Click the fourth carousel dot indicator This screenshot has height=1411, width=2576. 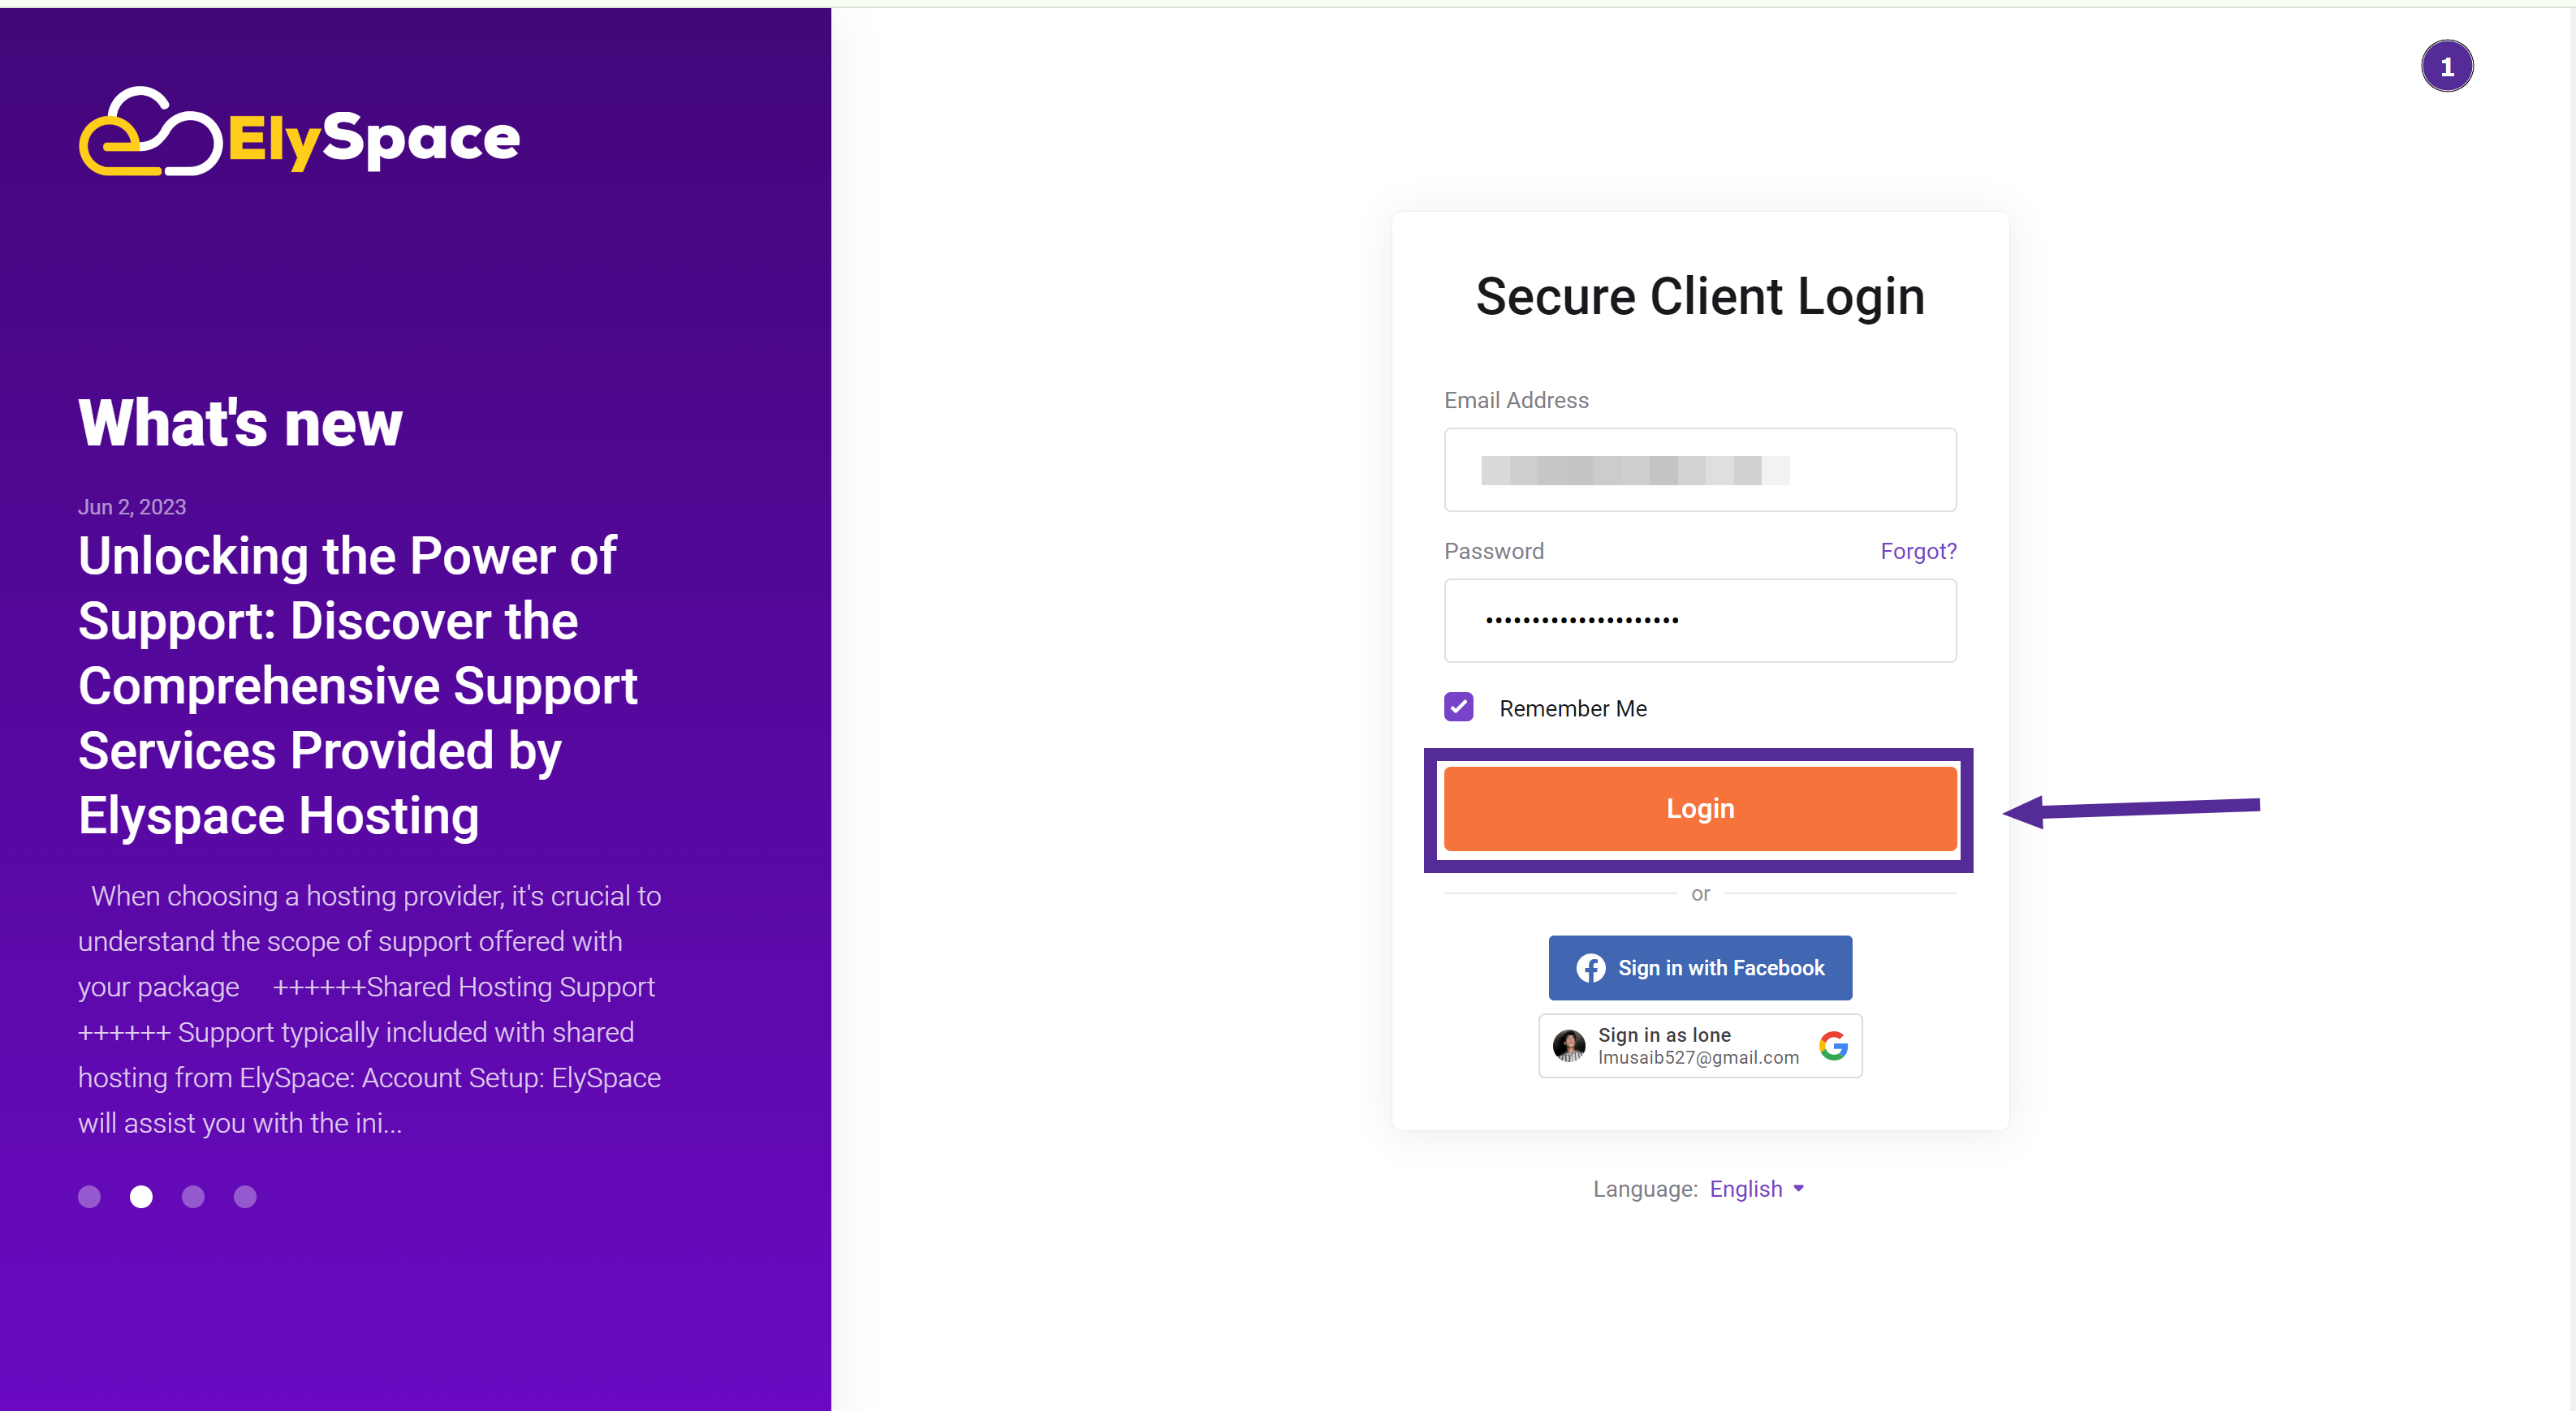244,1195
